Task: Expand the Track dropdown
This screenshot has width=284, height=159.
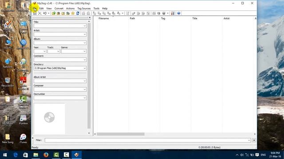Action: click(58, 51)
